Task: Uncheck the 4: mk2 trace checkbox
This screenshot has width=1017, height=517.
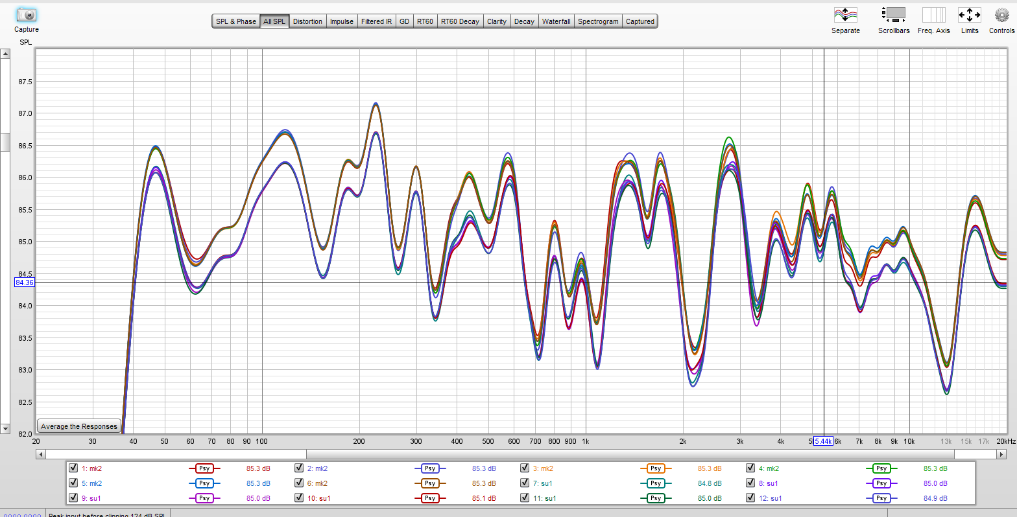Action: point(750,468)
